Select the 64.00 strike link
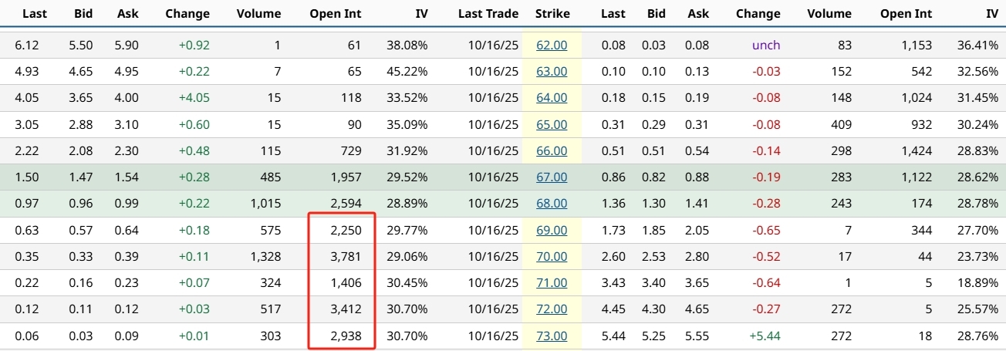 552,98
